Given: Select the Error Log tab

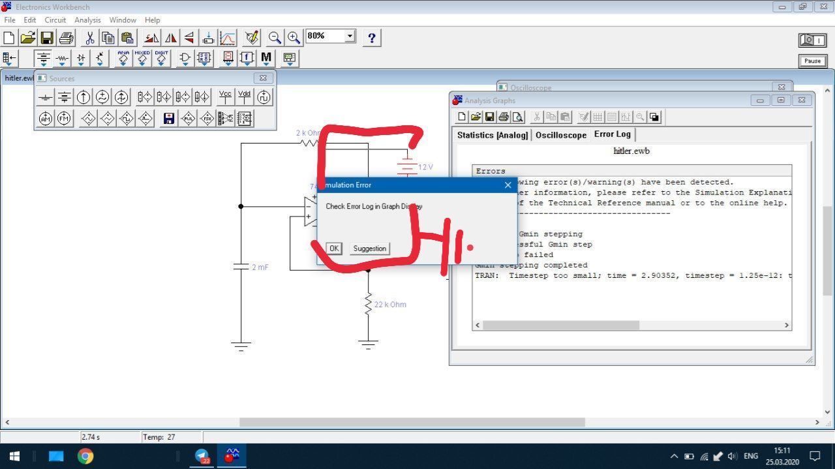Looking at the screenshot, I should (612, 134).
